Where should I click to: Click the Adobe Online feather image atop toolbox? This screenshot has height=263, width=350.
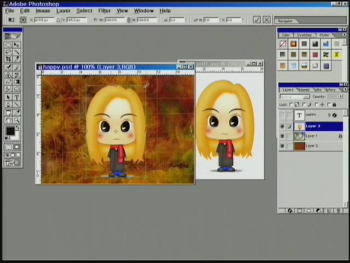click(13, 36)
